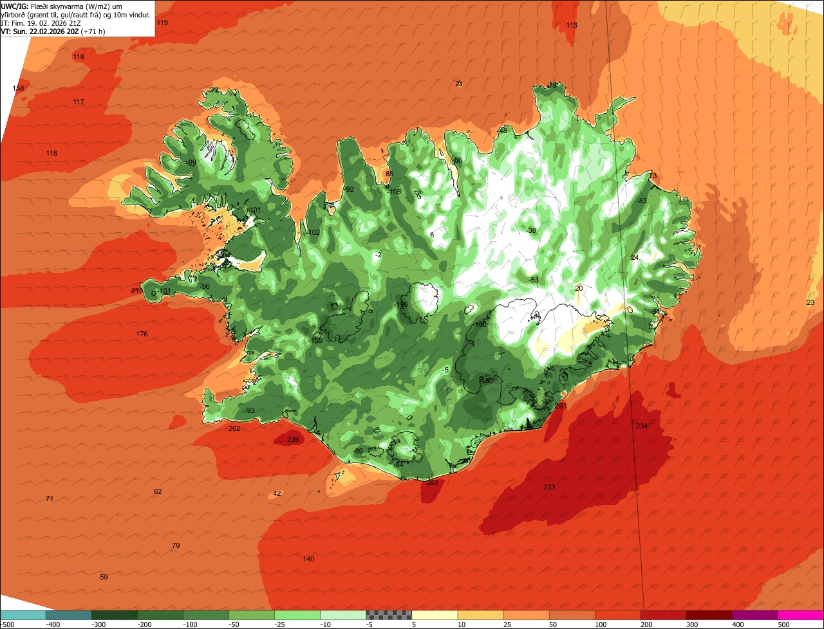The image size is (824, 629).
Task: Click the value -2 in central-west Iceland
Action: 378,255
